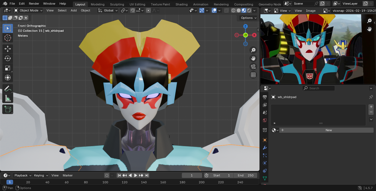The image size is (376, 191).
Task: Select the Annotate pencil tool
Action: click(x=8, y=89)
